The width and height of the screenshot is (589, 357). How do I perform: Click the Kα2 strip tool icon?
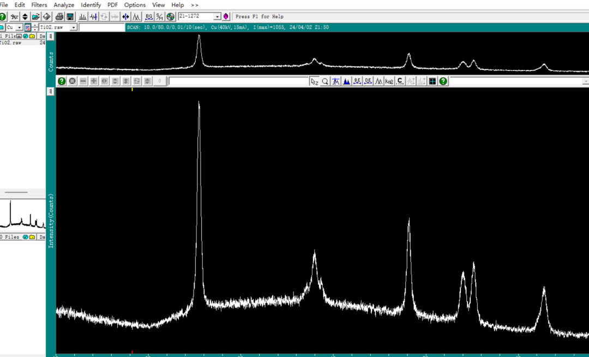[389, 81]
